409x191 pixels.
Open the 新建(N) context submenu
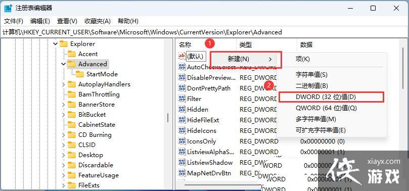click(x=246, y=59)
